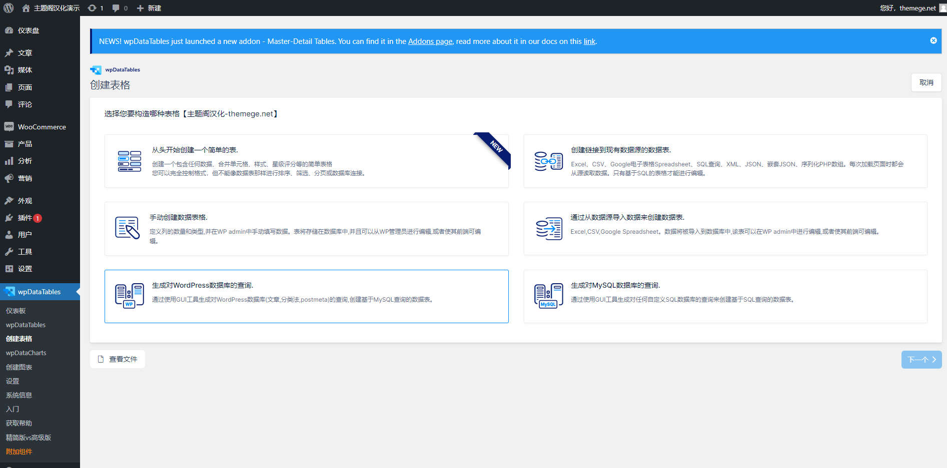Click the 新建 plus icon

tap(141, 8)
